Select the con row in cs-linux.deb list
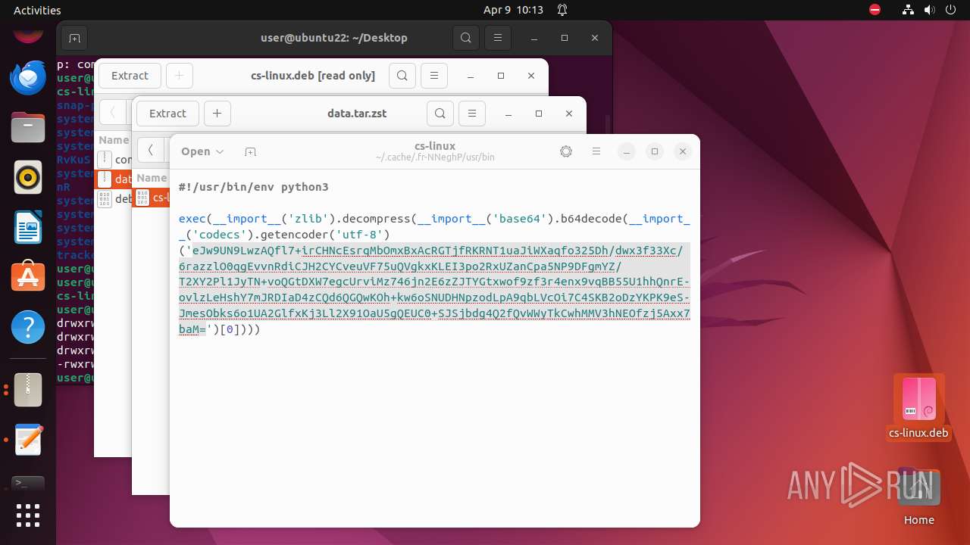Screen dimensions: 970x545 point(113,160)
